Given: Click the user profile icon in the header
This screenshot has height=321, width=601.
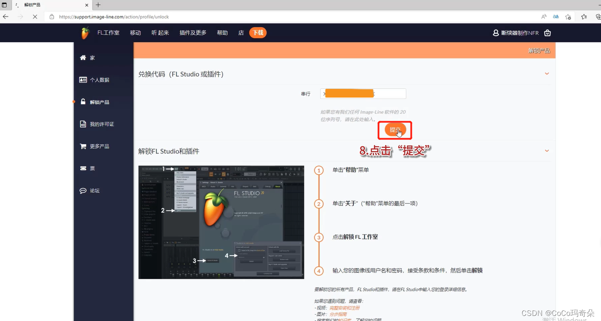Looking at the screenshot, I should [x=496, y=33].
